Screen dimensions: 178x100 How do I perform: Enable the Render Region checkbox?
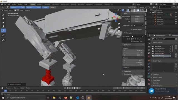pos(132,29)
